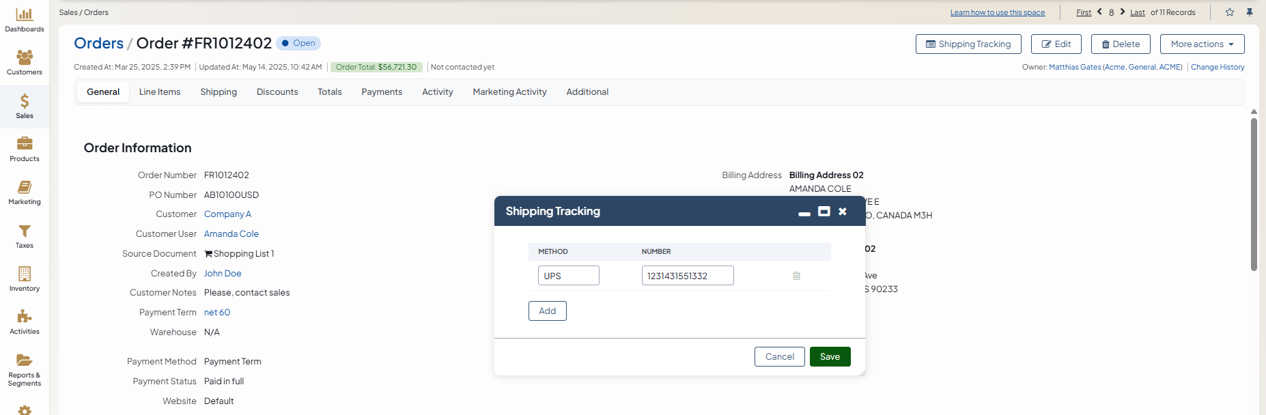Click Learn how to use this space
This screenshot has height=415, width=1266.
point(998,12)
